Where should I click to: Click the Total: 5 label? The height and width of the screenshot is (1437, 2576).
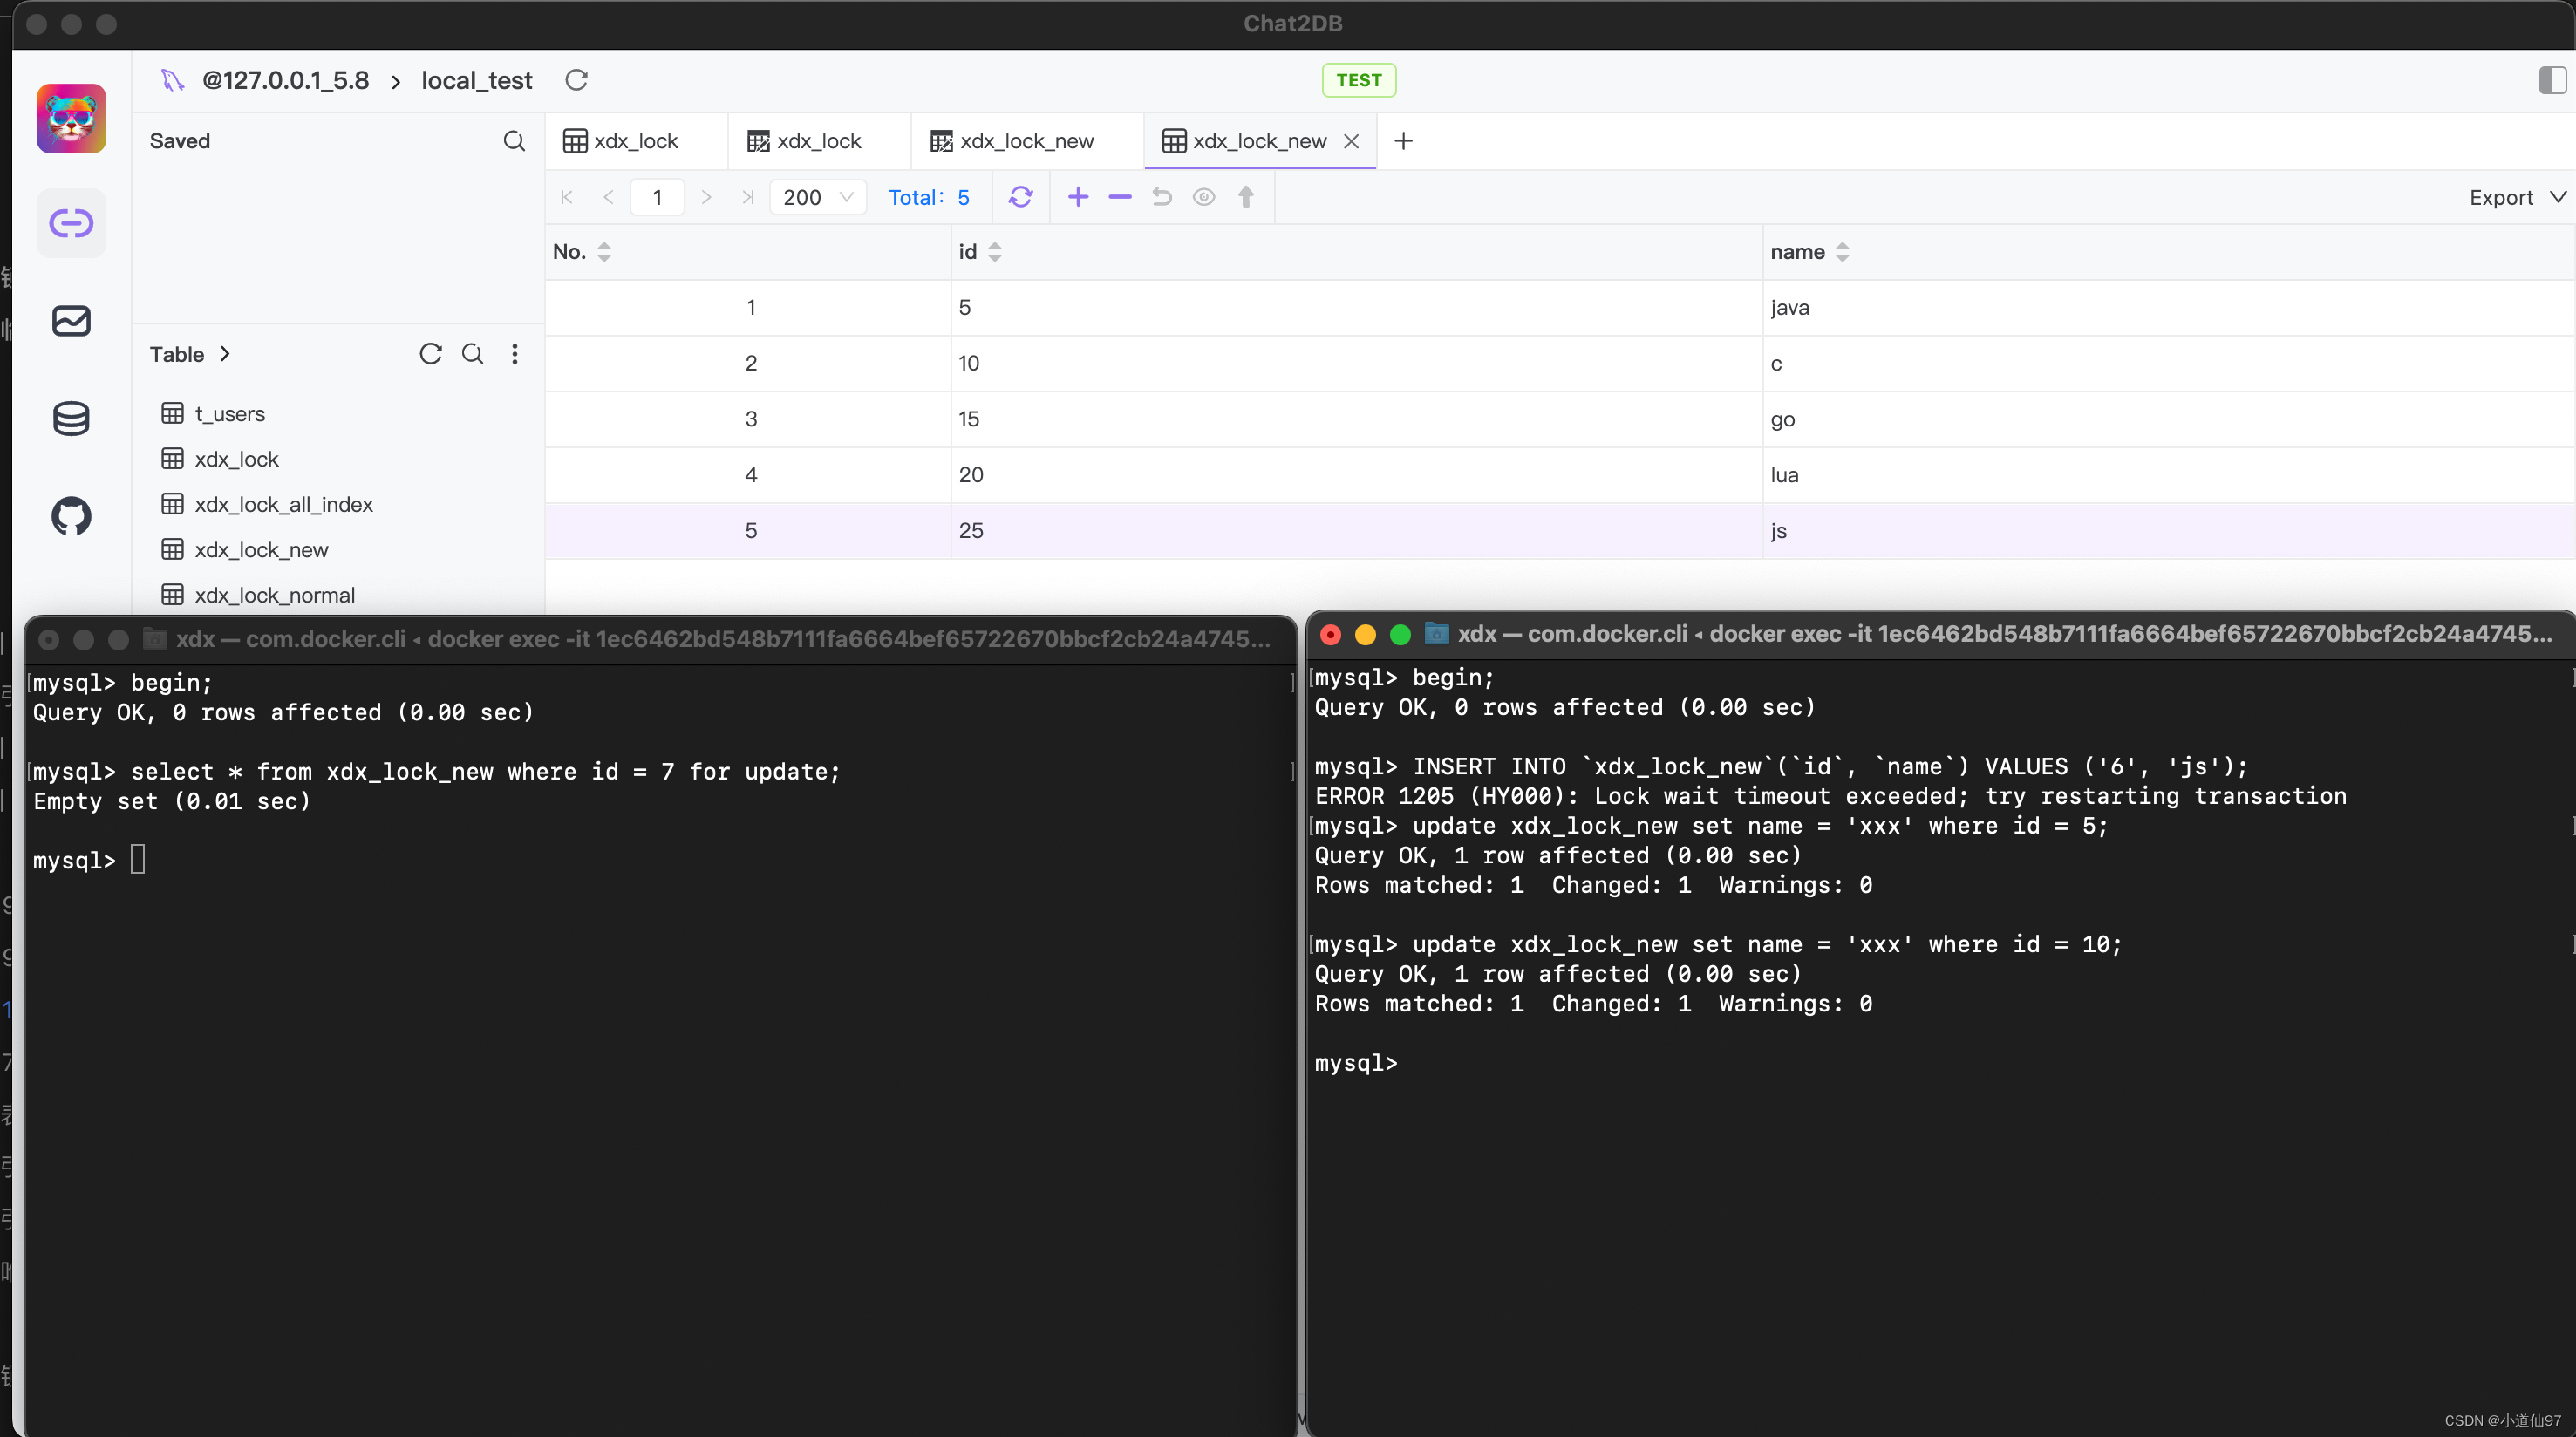click(928, 197)
